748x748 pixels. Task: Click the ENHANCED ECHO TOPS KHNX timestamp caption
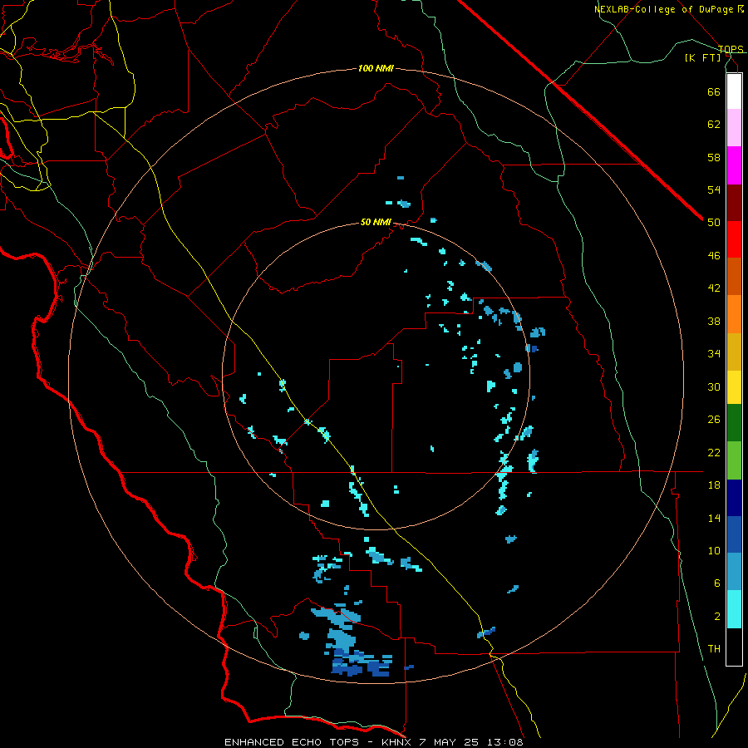pos(374,742)
